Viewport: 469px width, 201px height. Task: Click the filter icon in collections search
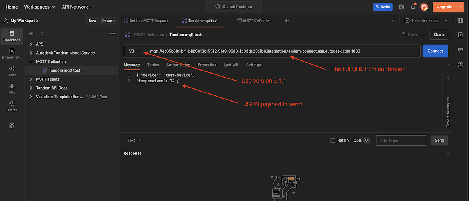42,33
